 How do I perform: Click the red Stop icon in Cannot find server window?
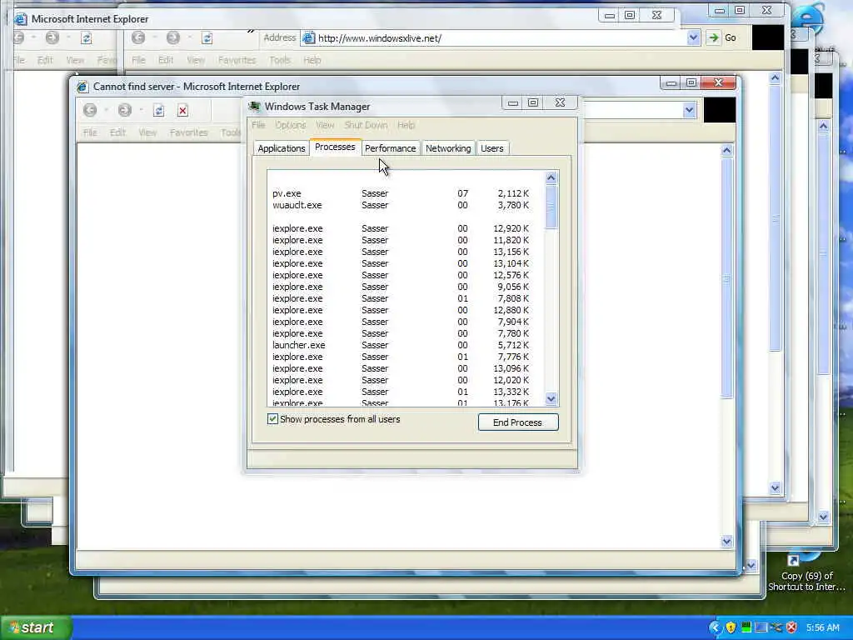[182, 111]
